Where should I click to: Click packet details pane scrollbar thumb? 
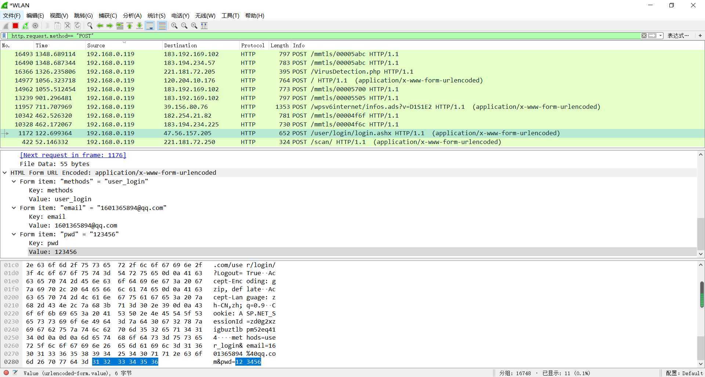(x=700, y=234)
